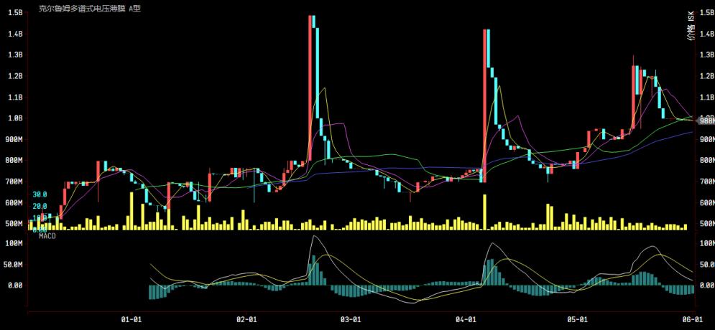
Task: Click the 1.4B label on the left price axis
Action: click(15, 34)
